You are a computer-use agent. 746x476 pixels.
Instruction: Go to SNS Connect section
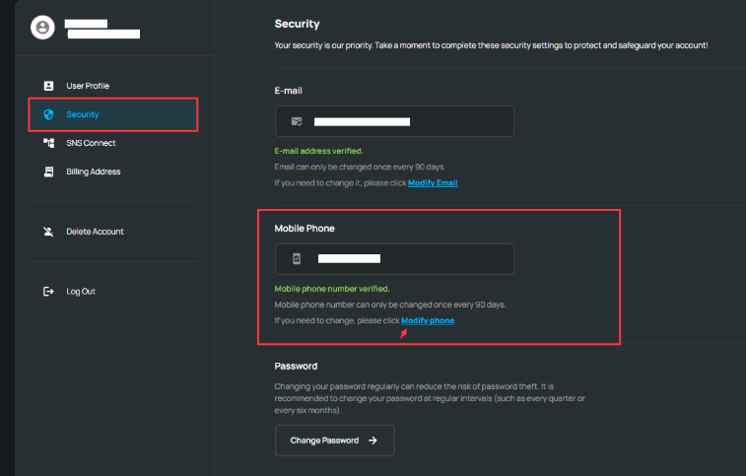tap(91, 143)
